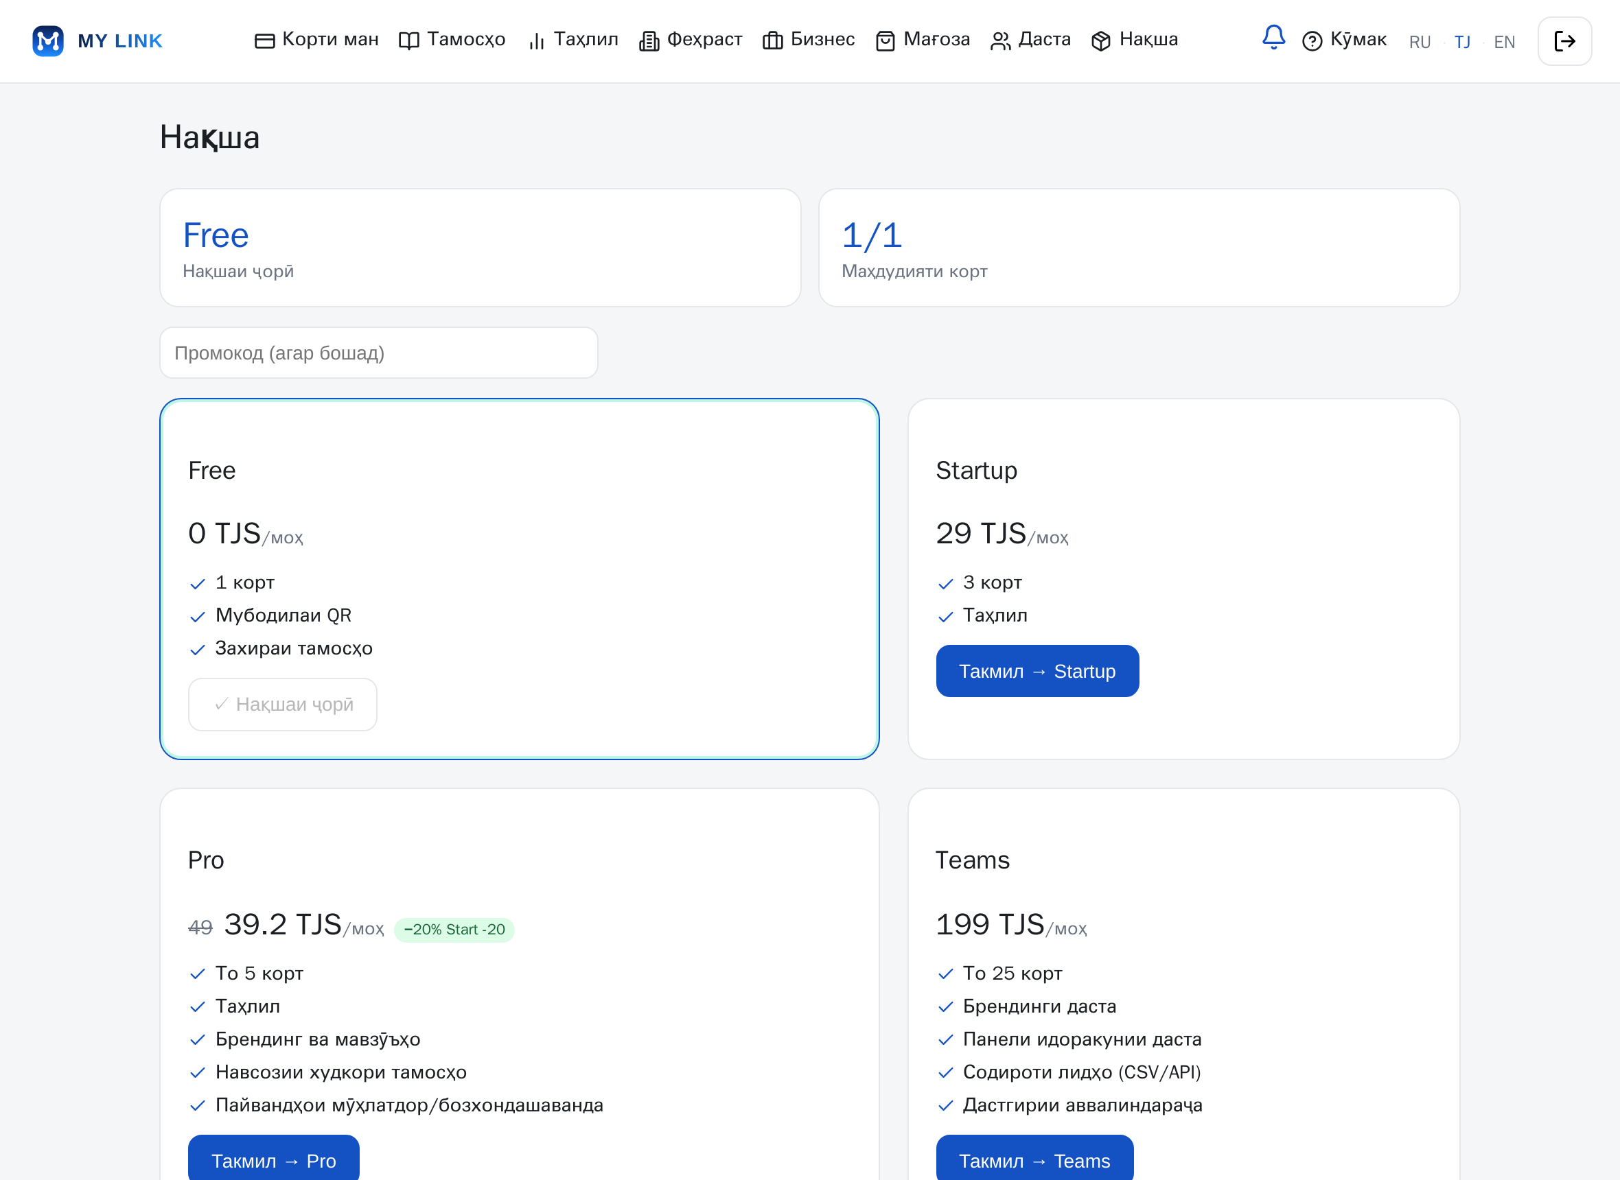1620x1180 pixels.
Task: Switch the language to EN
Action: 1503,42
